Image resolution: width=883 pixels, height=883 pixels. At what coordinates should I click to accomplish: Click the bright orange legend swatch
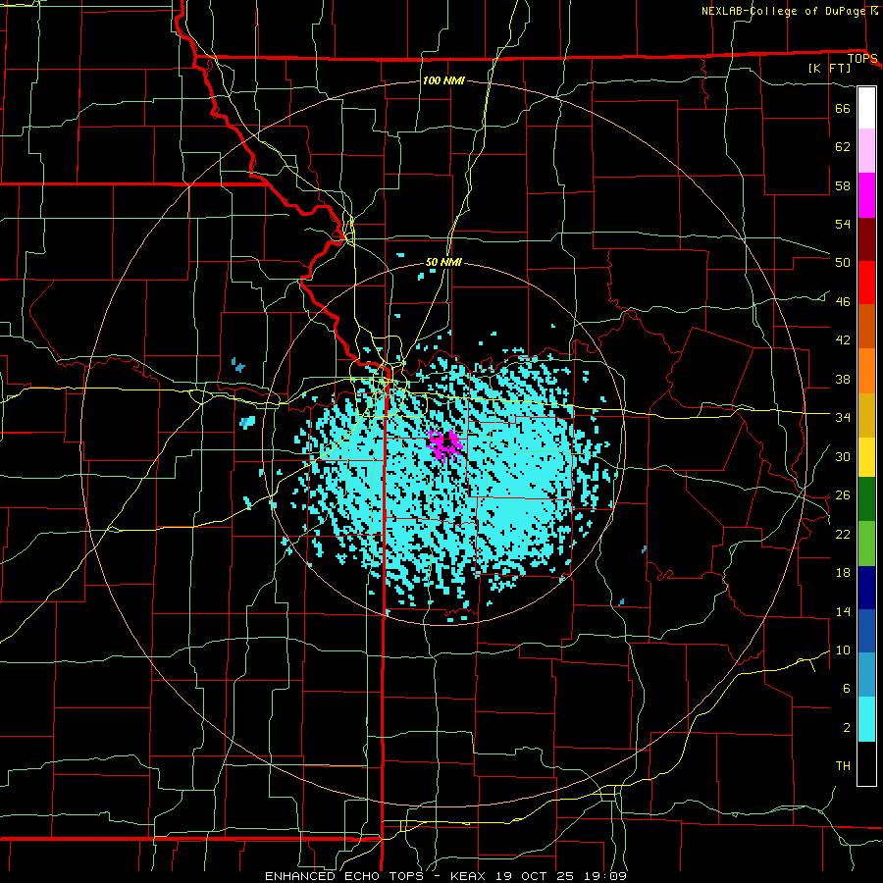click(866, 371)
